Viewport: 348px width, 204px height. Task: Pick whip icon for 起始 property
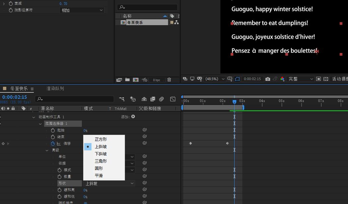145,130
